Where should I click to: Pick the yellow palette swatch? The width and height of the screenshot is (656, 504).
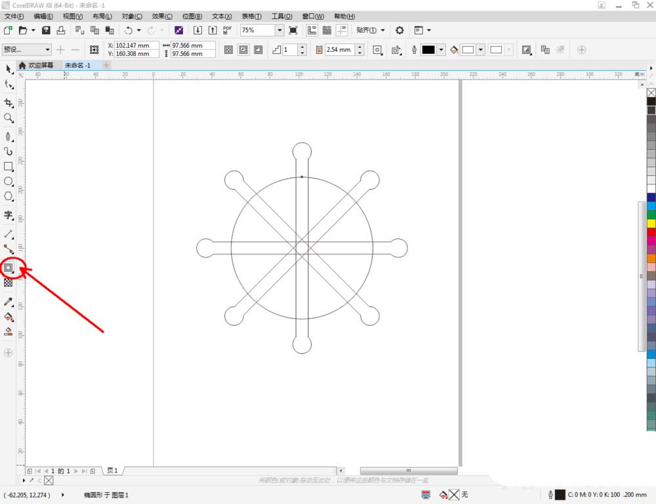651,224
